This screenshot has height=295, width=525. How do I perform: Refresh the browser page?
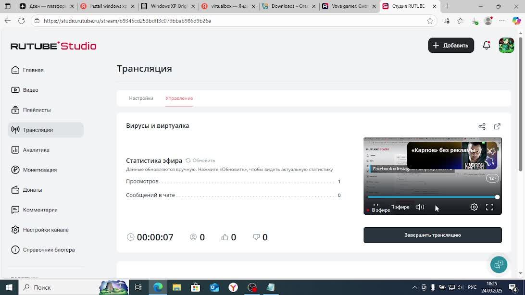pyautogui.click(x=22, y=21)
